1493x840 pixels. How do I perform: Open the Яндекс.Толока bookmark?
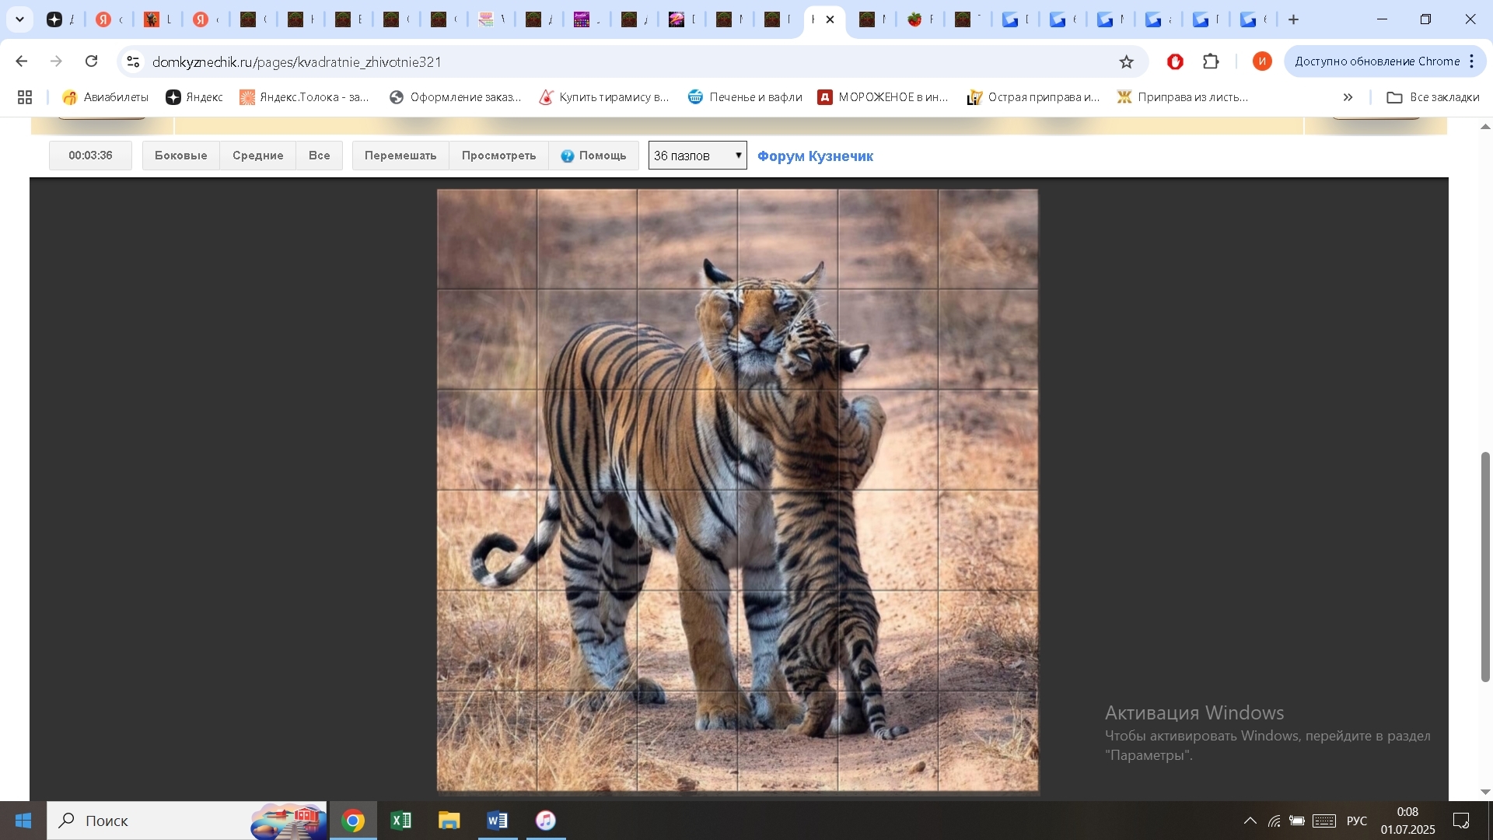304,97
